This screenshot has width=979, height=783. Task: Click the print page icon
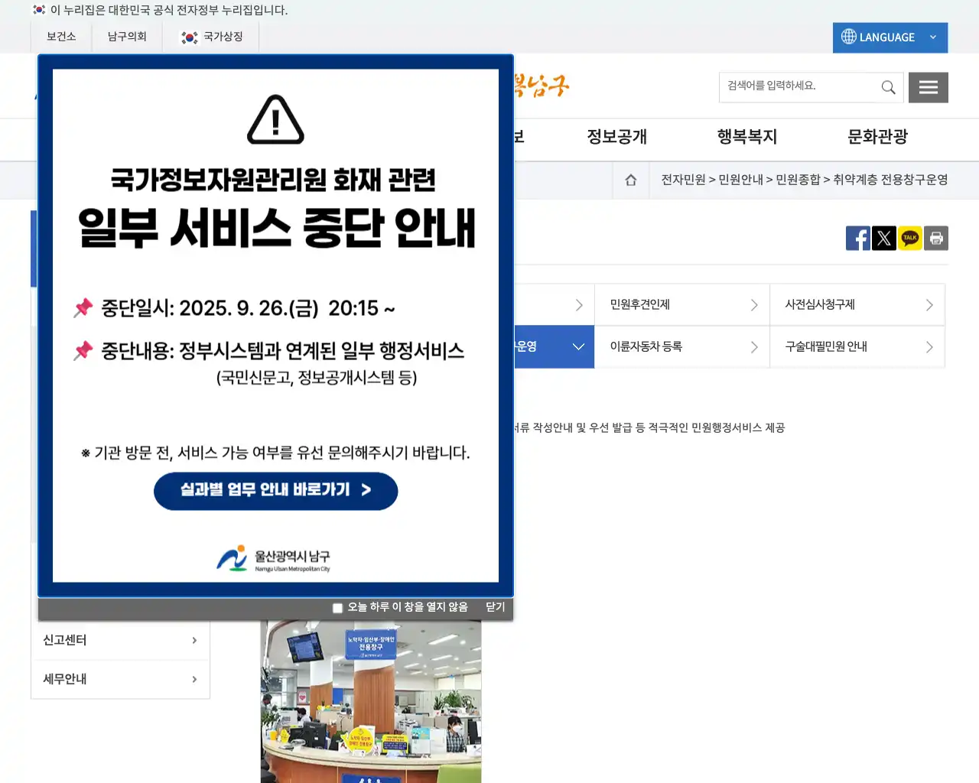click(x=936, y=239)
